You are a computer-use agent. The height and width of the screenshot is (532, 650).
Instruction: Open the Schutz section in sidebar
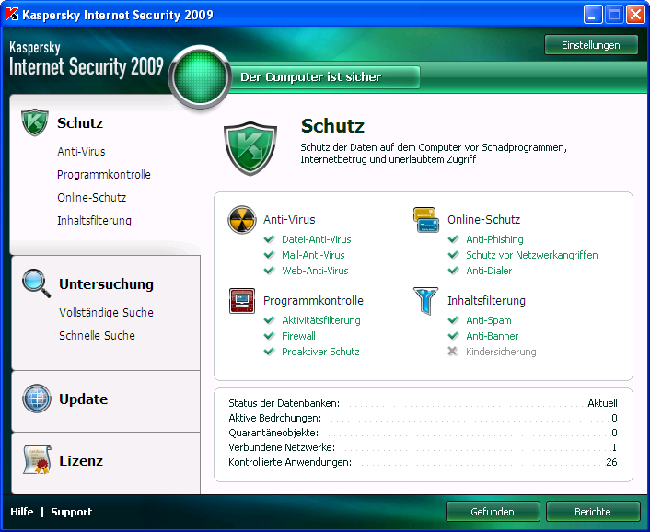click(80, 123)
